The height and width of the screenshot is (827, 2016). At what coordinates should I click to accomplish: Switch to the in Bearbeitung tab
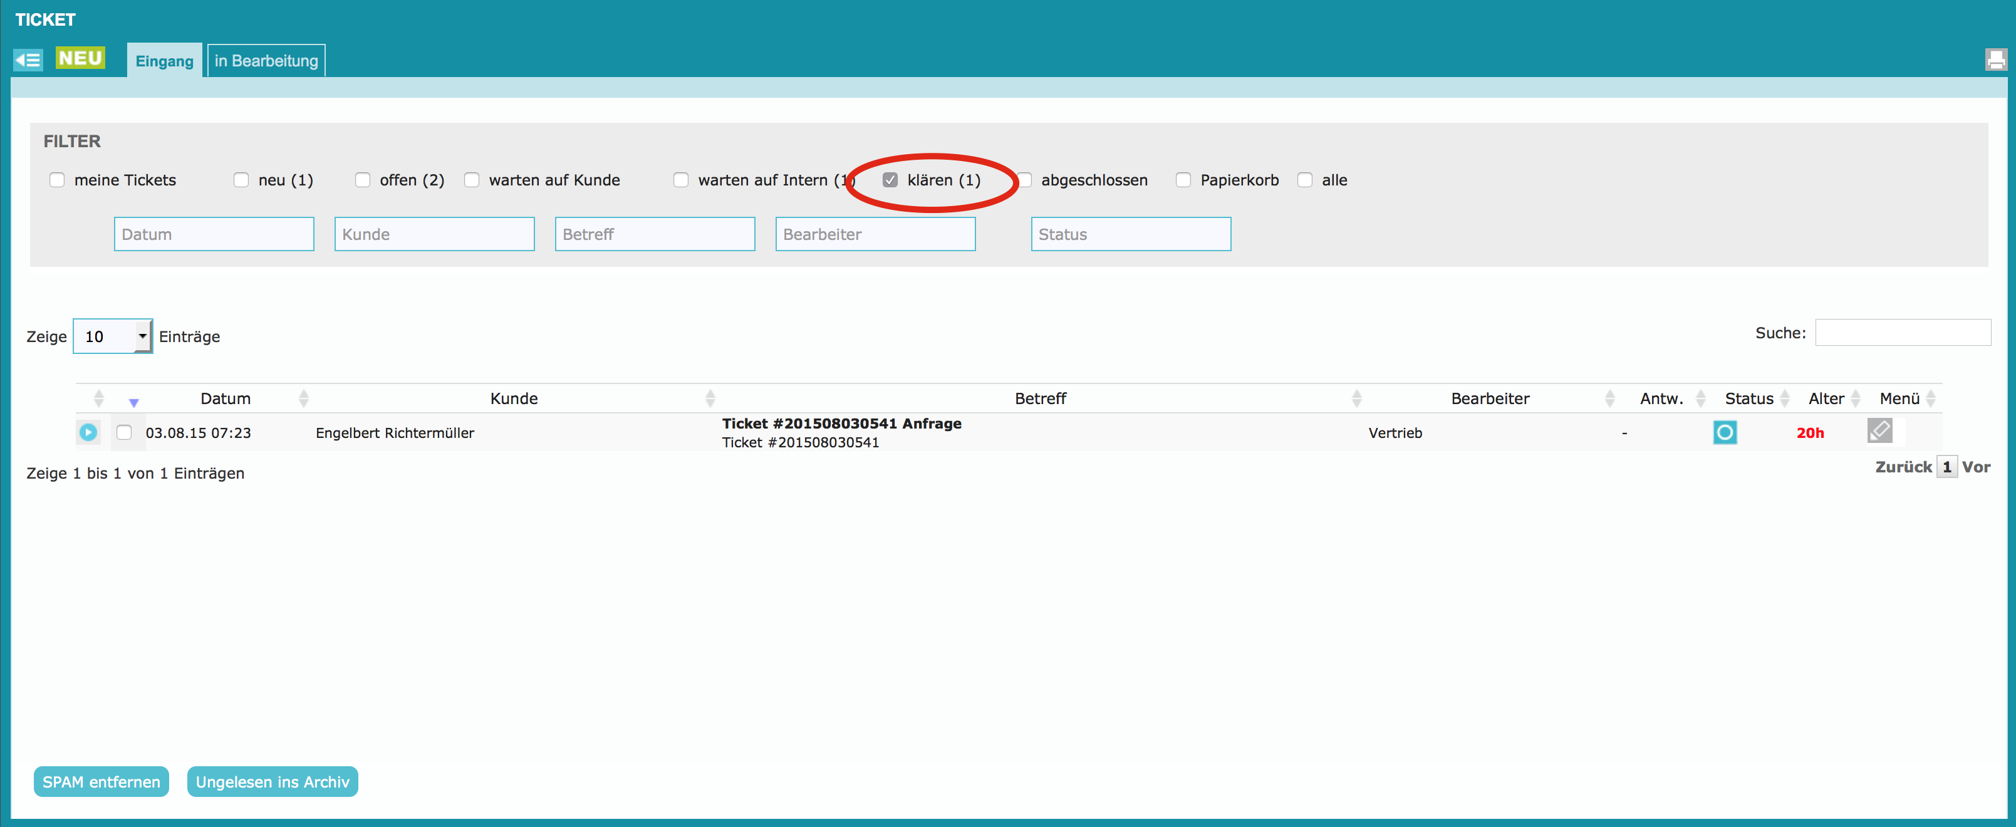pos(266,61)
